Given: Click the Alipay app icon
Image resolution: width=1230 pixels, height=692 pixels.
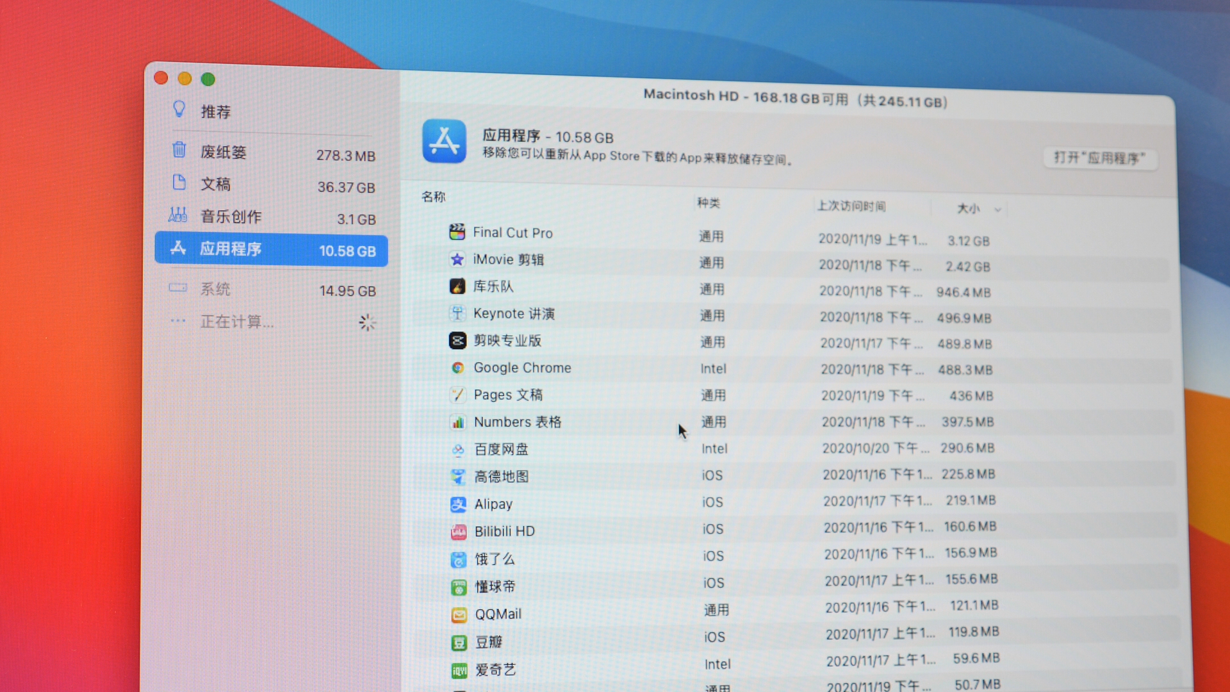Looking at the screenshot, I should tap(458, 504).
